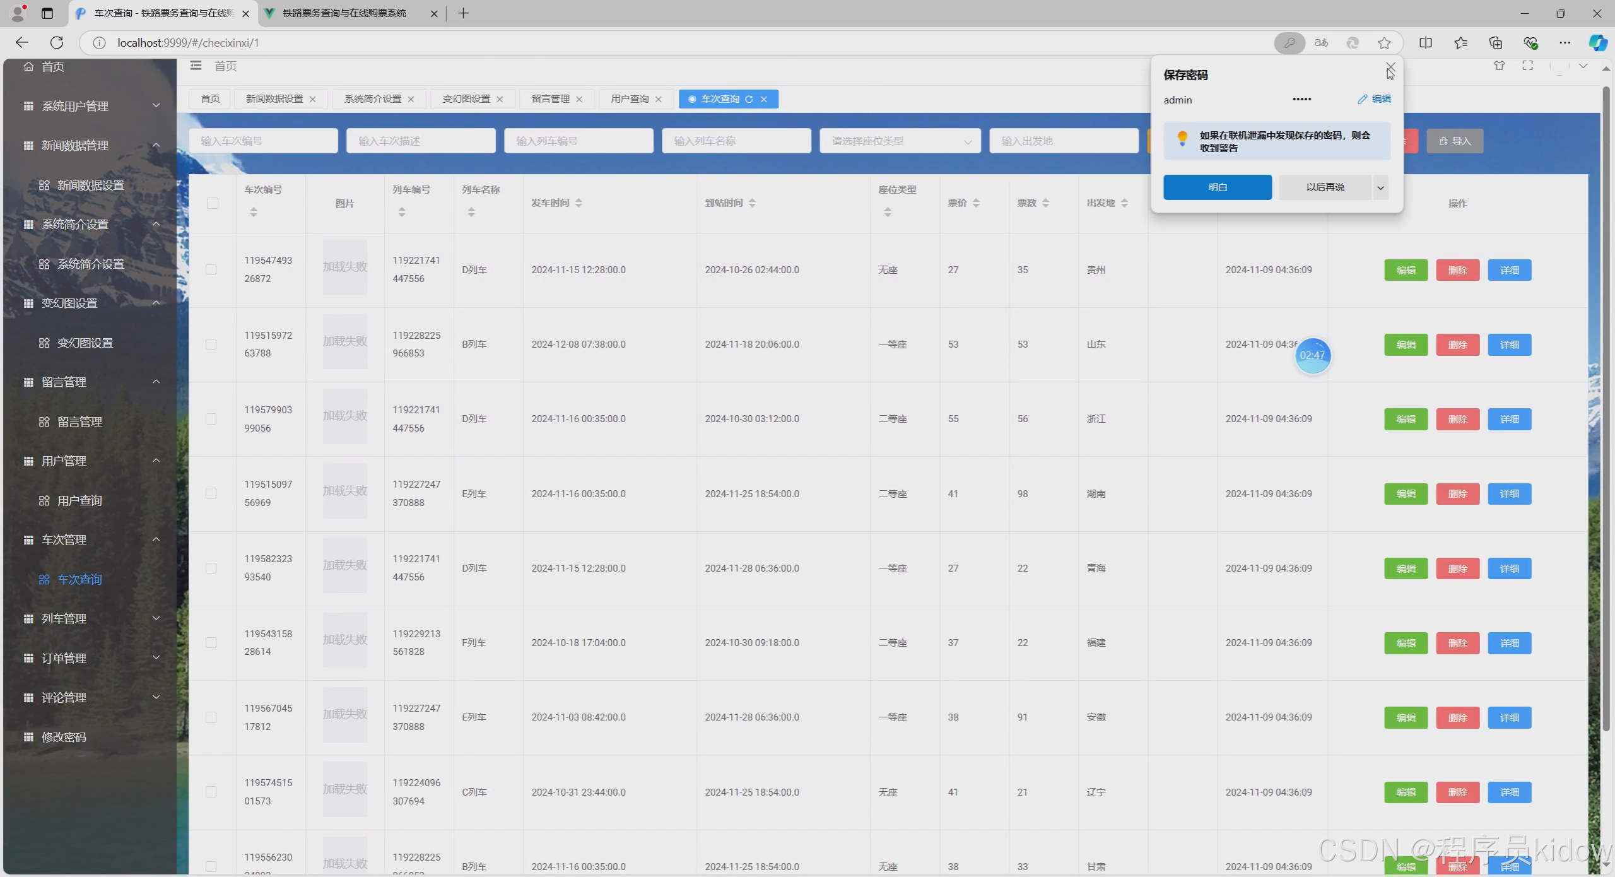
Task: Click the 首页 home icon in the sidebar
Action: [x=28, y=66]
